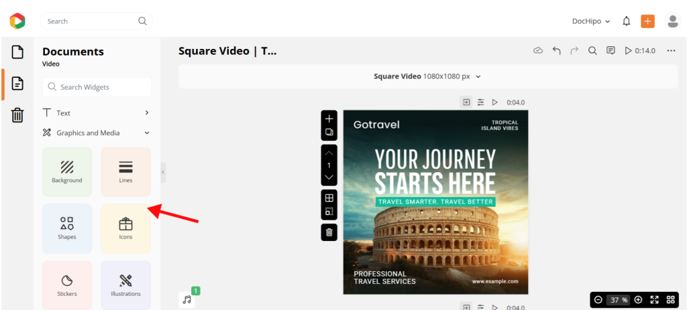Image resolution: width=687 pixels, height=310 pixels.
Task: Open the Illustrations widget tile
Action: (125, 285)
